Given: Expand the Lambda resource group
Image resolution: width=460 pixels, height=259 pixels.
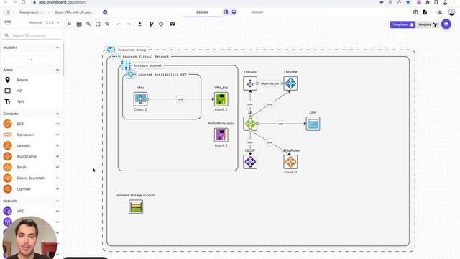Looking at the screenshot, I should point(57,145).
